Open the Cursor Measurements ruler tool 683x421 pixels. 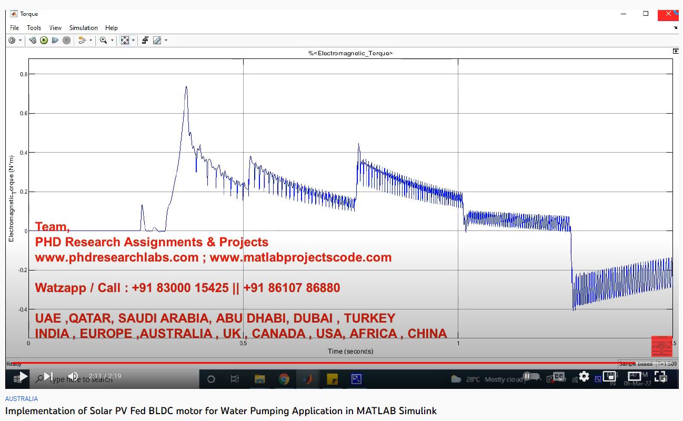pyautogui.click(x=157, y=40)
